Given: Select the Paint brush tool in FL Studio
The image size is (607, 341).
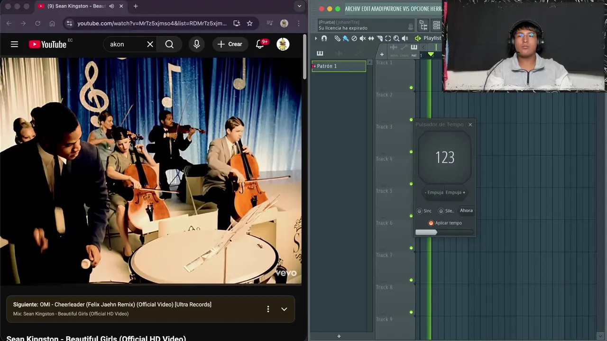Looking at the screenshot, I should [346, 38].
